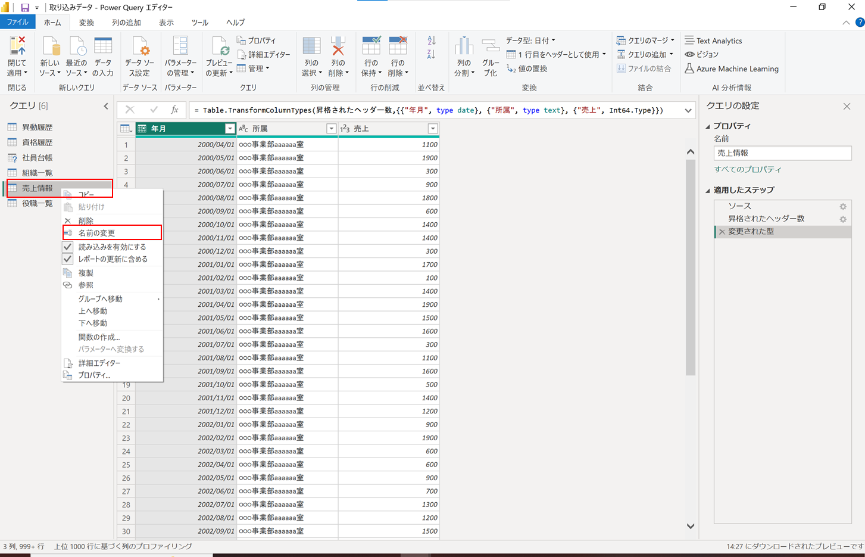Click Text Analytics in the AI insights ribbon group

click(713, 41)
